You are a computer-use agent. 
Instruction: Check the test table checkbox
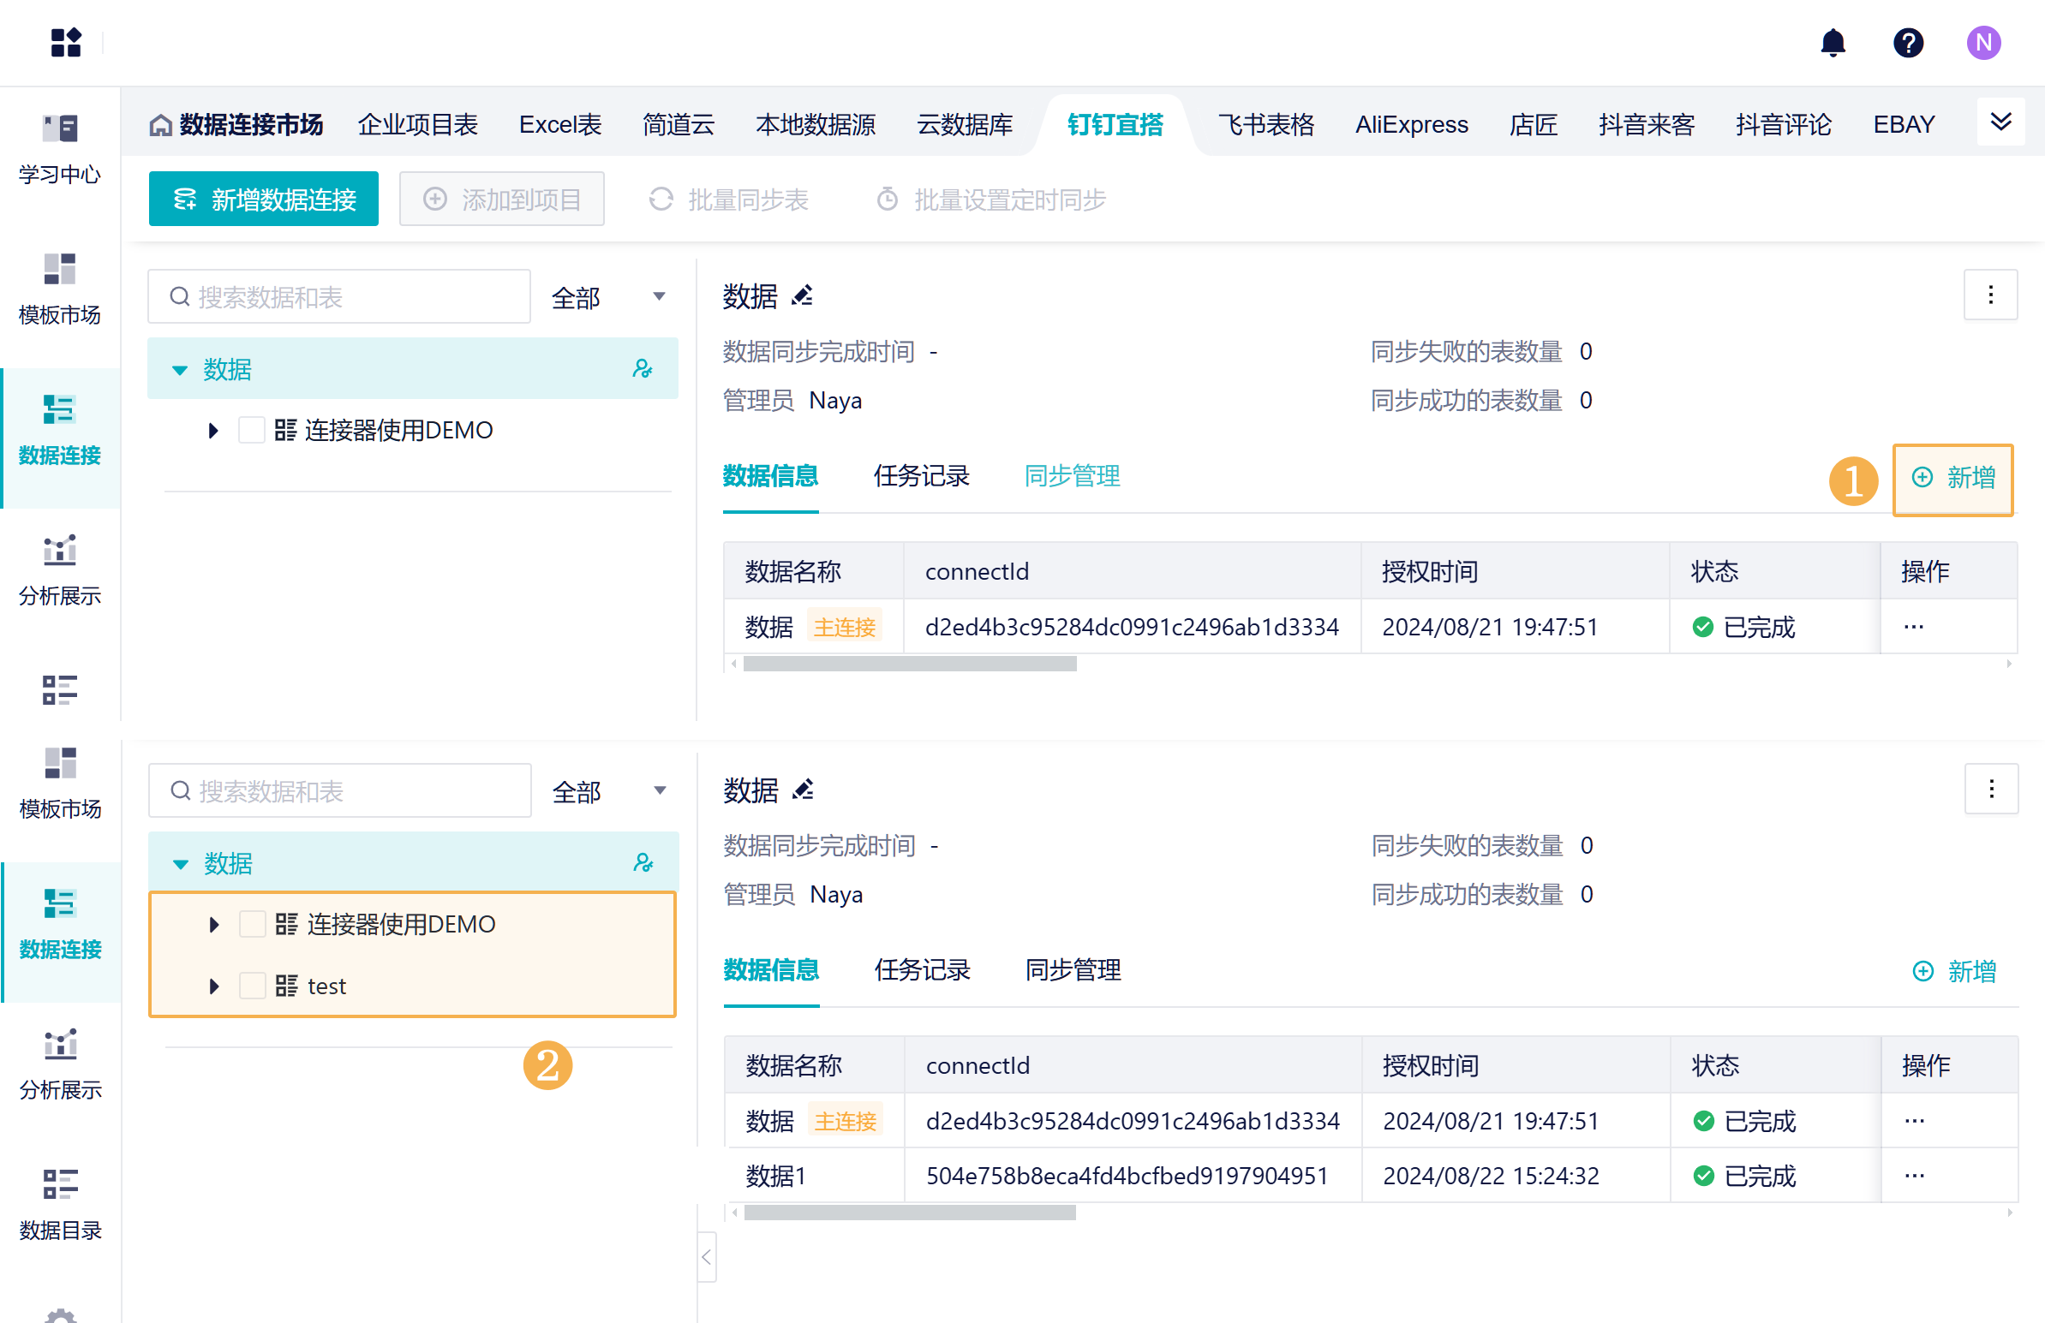[252, 986]
